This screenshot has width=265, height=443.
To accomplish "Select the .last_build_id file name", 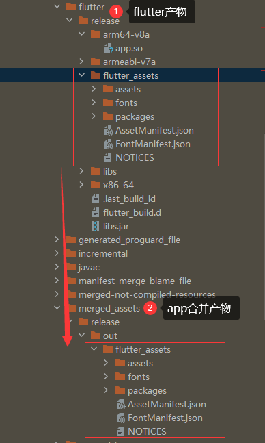I will 129,199.
